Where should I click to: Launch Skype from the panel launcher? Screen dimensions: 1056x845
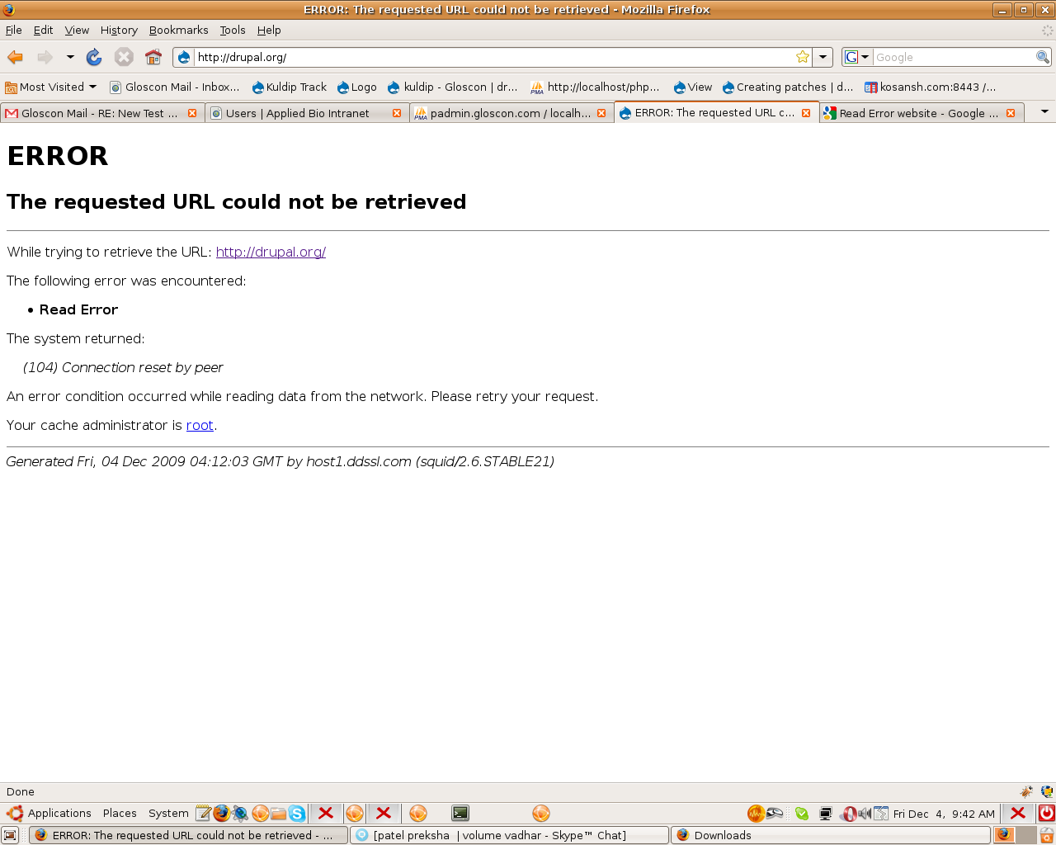point(297,813)
